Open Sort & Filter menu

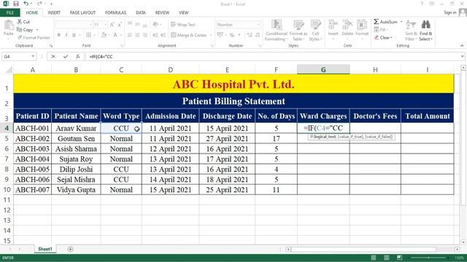(411, 31)
